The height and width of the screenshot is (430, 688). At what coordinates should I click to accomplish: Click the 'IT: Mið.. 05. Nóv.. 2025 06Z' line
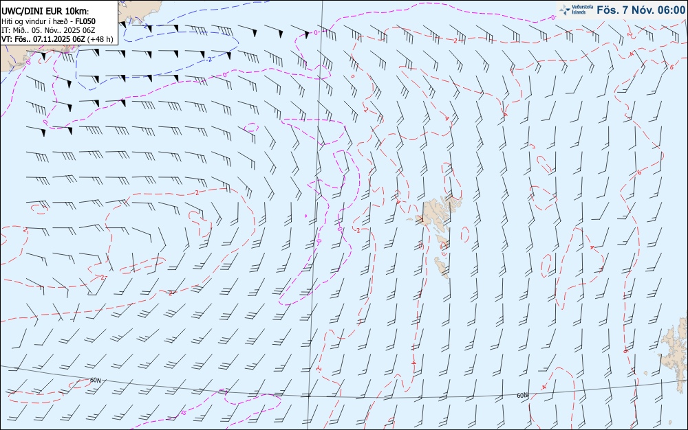pos(48,30)
